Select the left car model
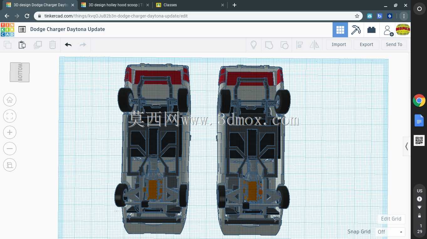The image size is (427, 239). (x=154, y=149)
